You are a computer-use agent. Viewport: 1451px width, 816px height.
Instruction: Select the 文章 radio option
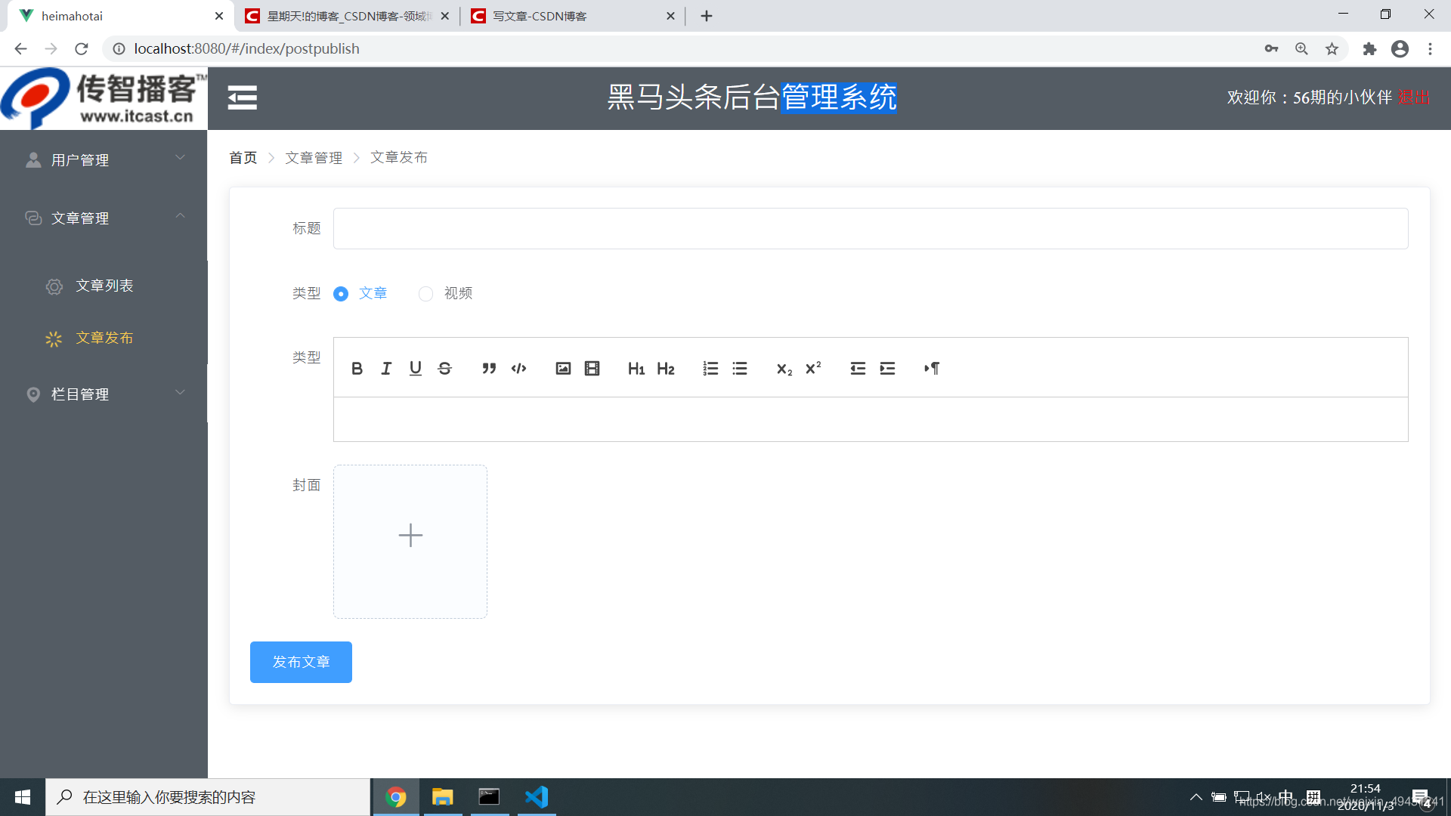click(x=360, y=293)
